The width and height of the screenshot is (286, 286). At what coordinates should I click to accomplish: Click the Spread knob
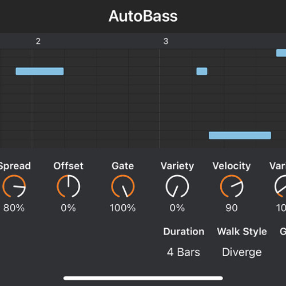point(14,186)
